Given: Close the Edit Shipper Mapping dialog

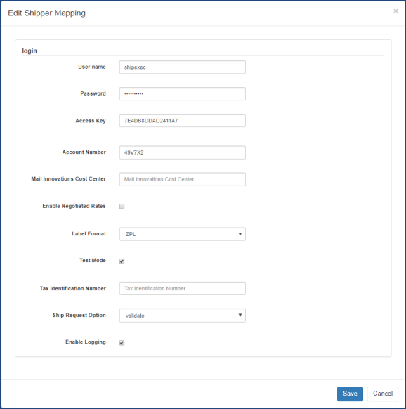Looking at the screenshot, I should (x=395, y=11).
